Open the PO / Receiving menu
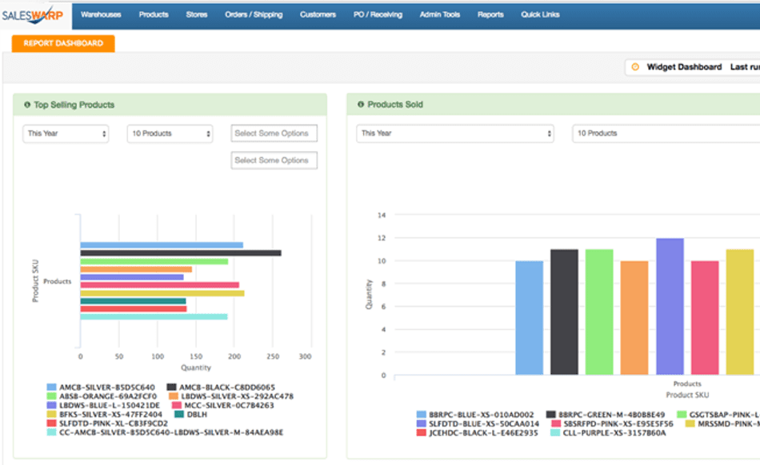Viewport: 760px width, 465px height. pyautogui.click(x=378, y=14)
